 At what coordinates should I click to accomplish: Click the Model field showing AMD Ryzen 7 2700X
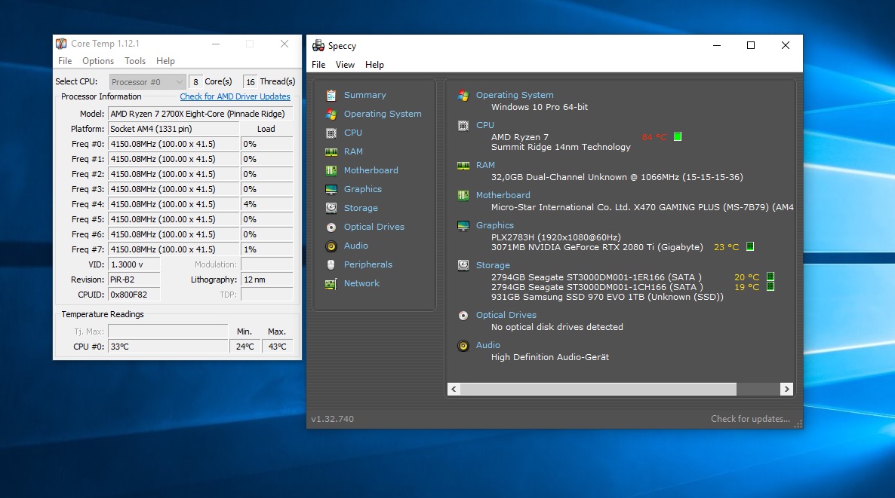[200, 114]
